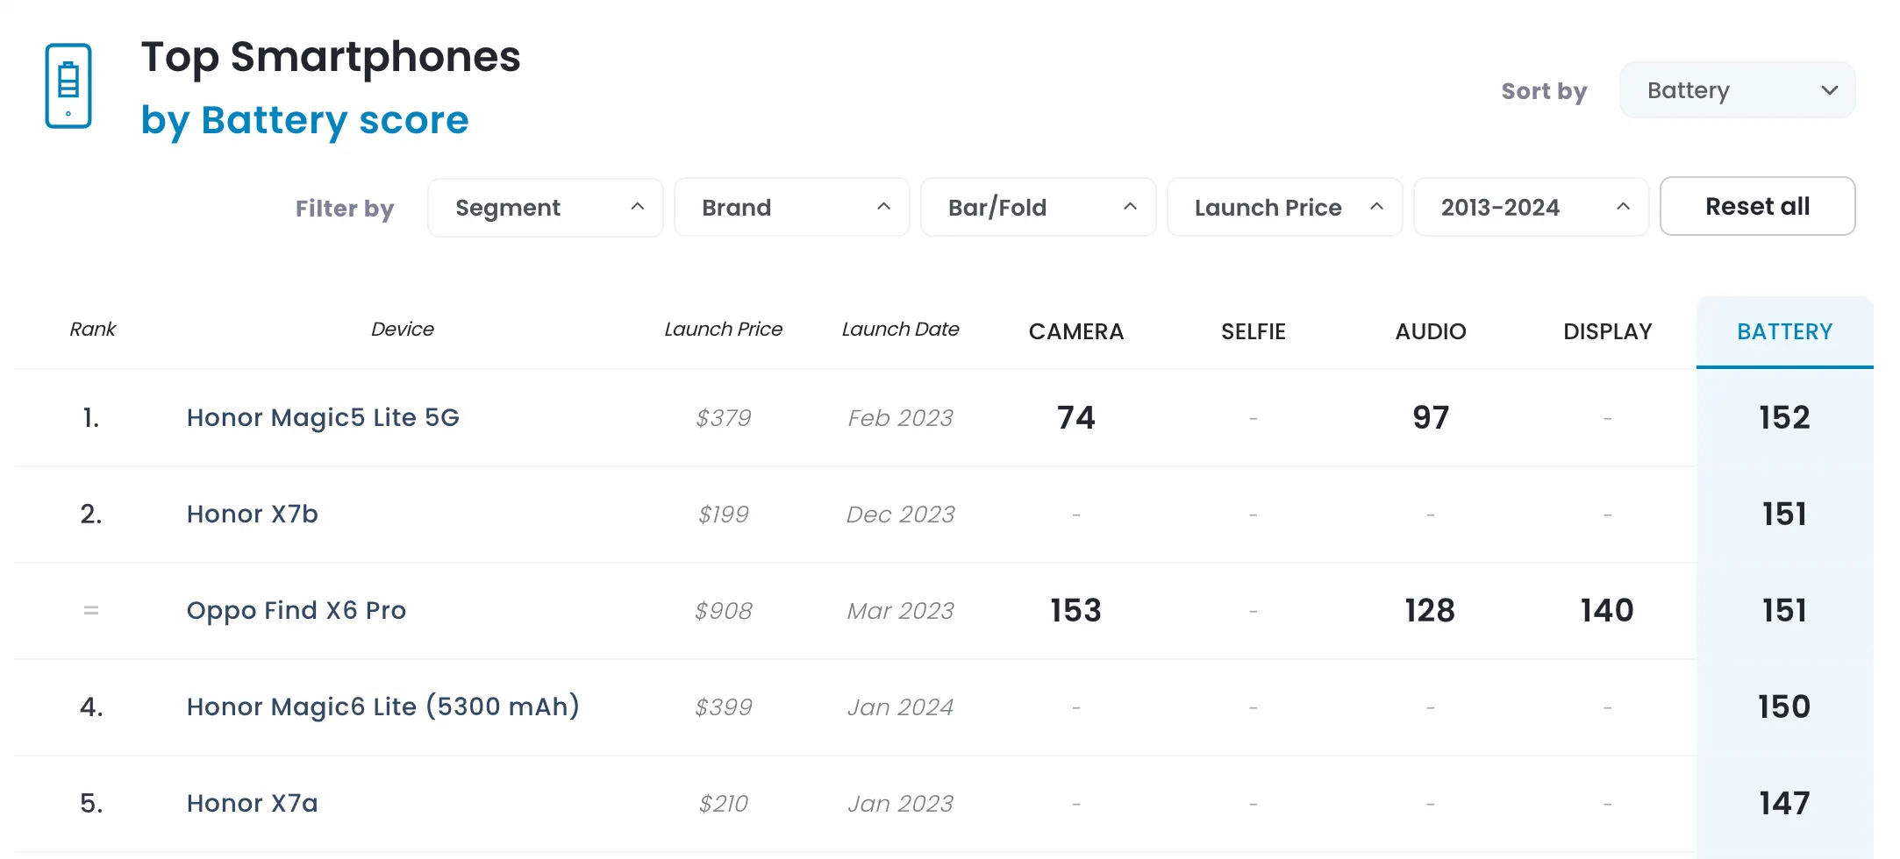
Task: Click the Oppo Find X6 Pro camera score 153
Action: pos(1075,610)
